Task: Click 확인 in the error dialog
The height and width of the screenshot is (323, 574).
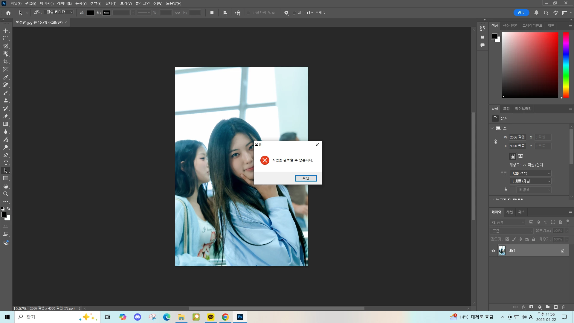Action: tap(306, 178)
